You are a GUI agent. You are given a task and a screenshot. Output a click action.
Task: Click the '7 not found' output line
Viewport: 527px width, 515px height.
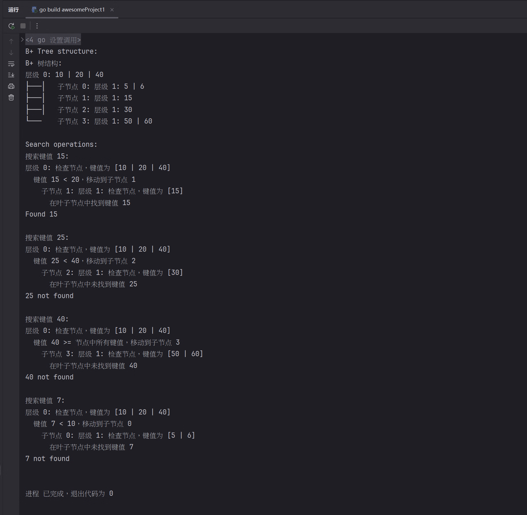point(47,459)
